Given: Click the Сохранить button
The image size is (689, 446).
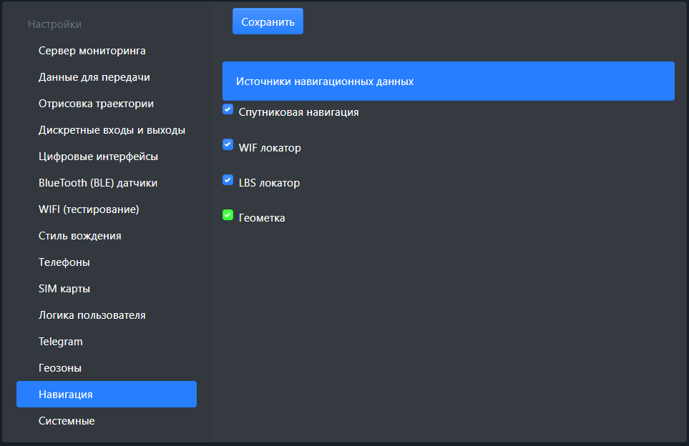Looking at the screenshot, I should [x=268, y=21].
